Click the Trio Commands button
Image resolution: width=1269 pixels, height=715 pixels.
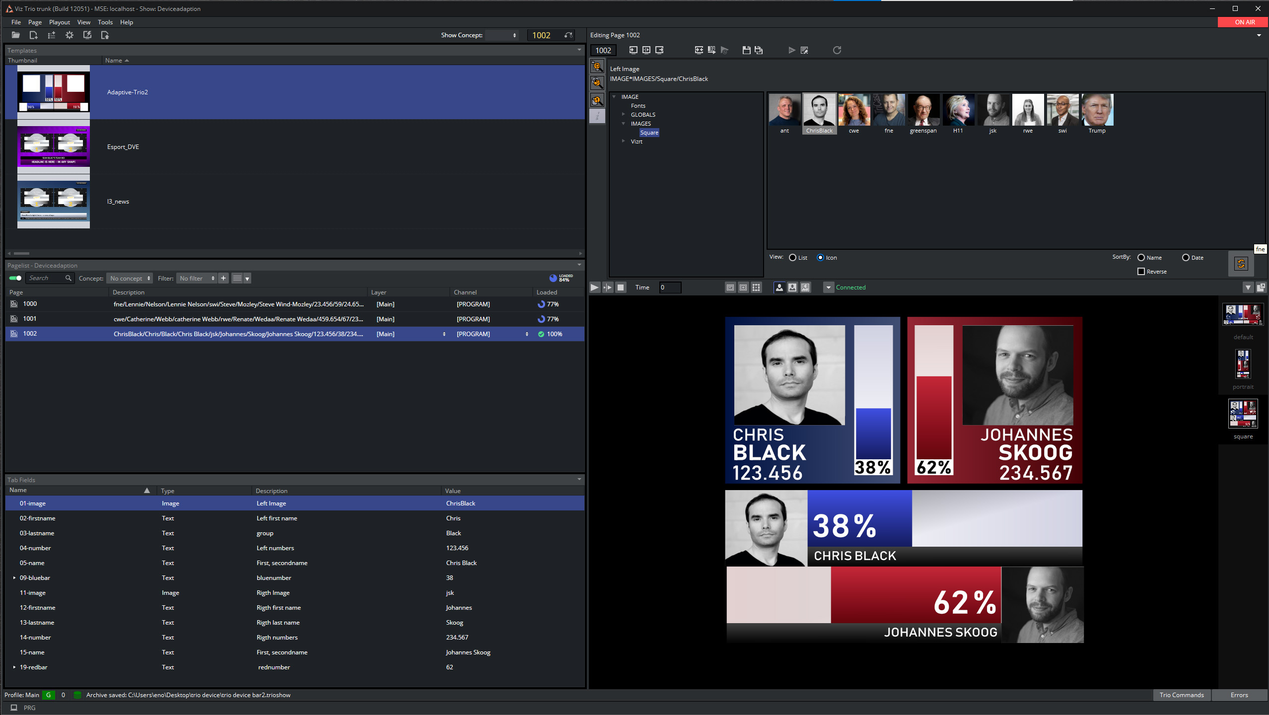click(1181, 695)
